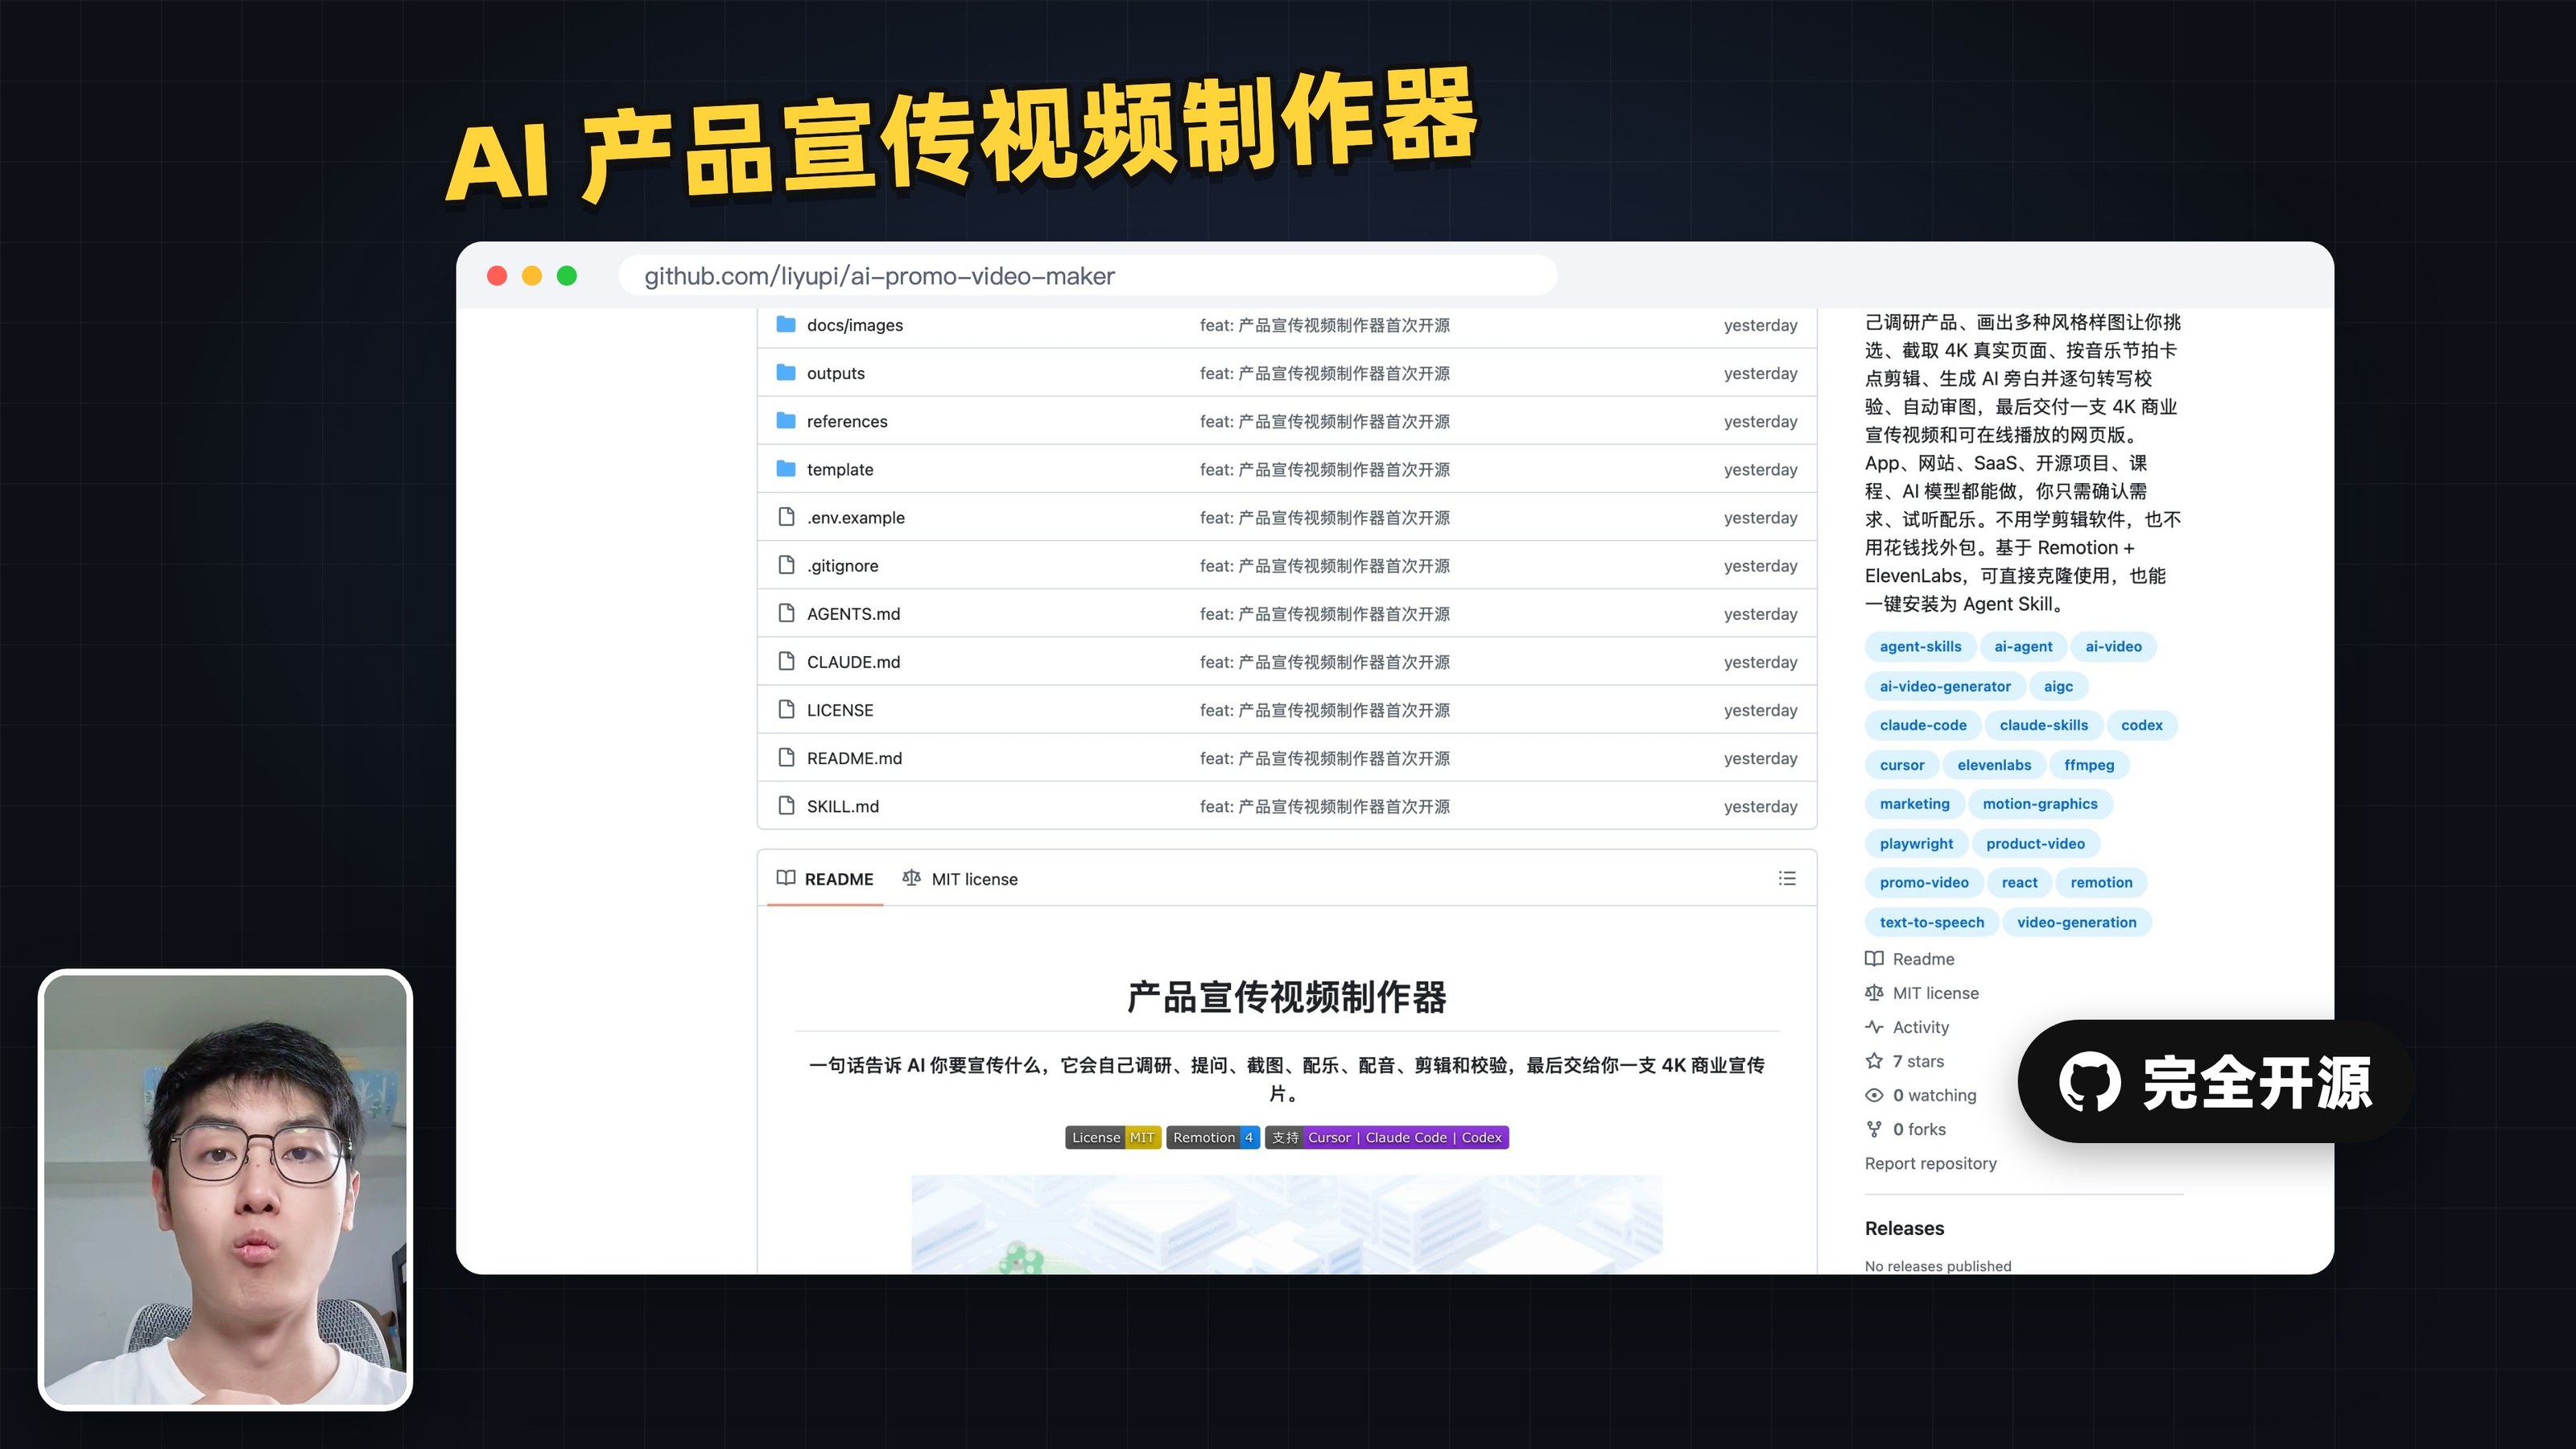Click folder icon next to references
Image resolution: width=2576 pixels, height=1449 pixels.
pyautogui.click(x=786, y=420)
